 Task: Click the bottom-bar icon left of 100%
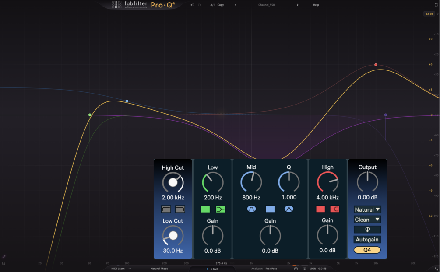point(304,269)
